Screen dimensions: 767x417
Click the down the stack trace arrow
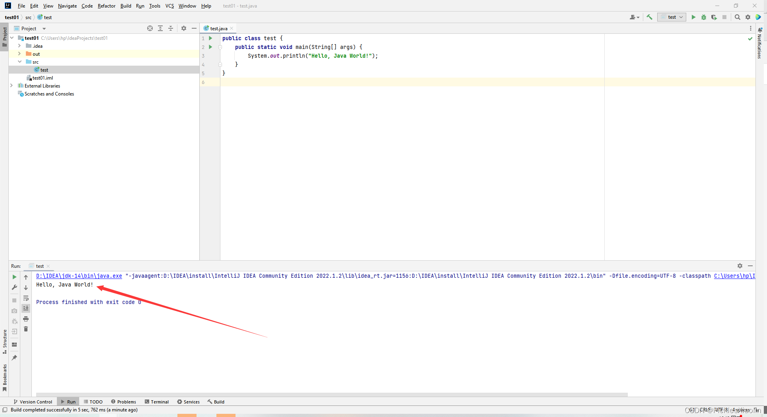pos(26,287)
